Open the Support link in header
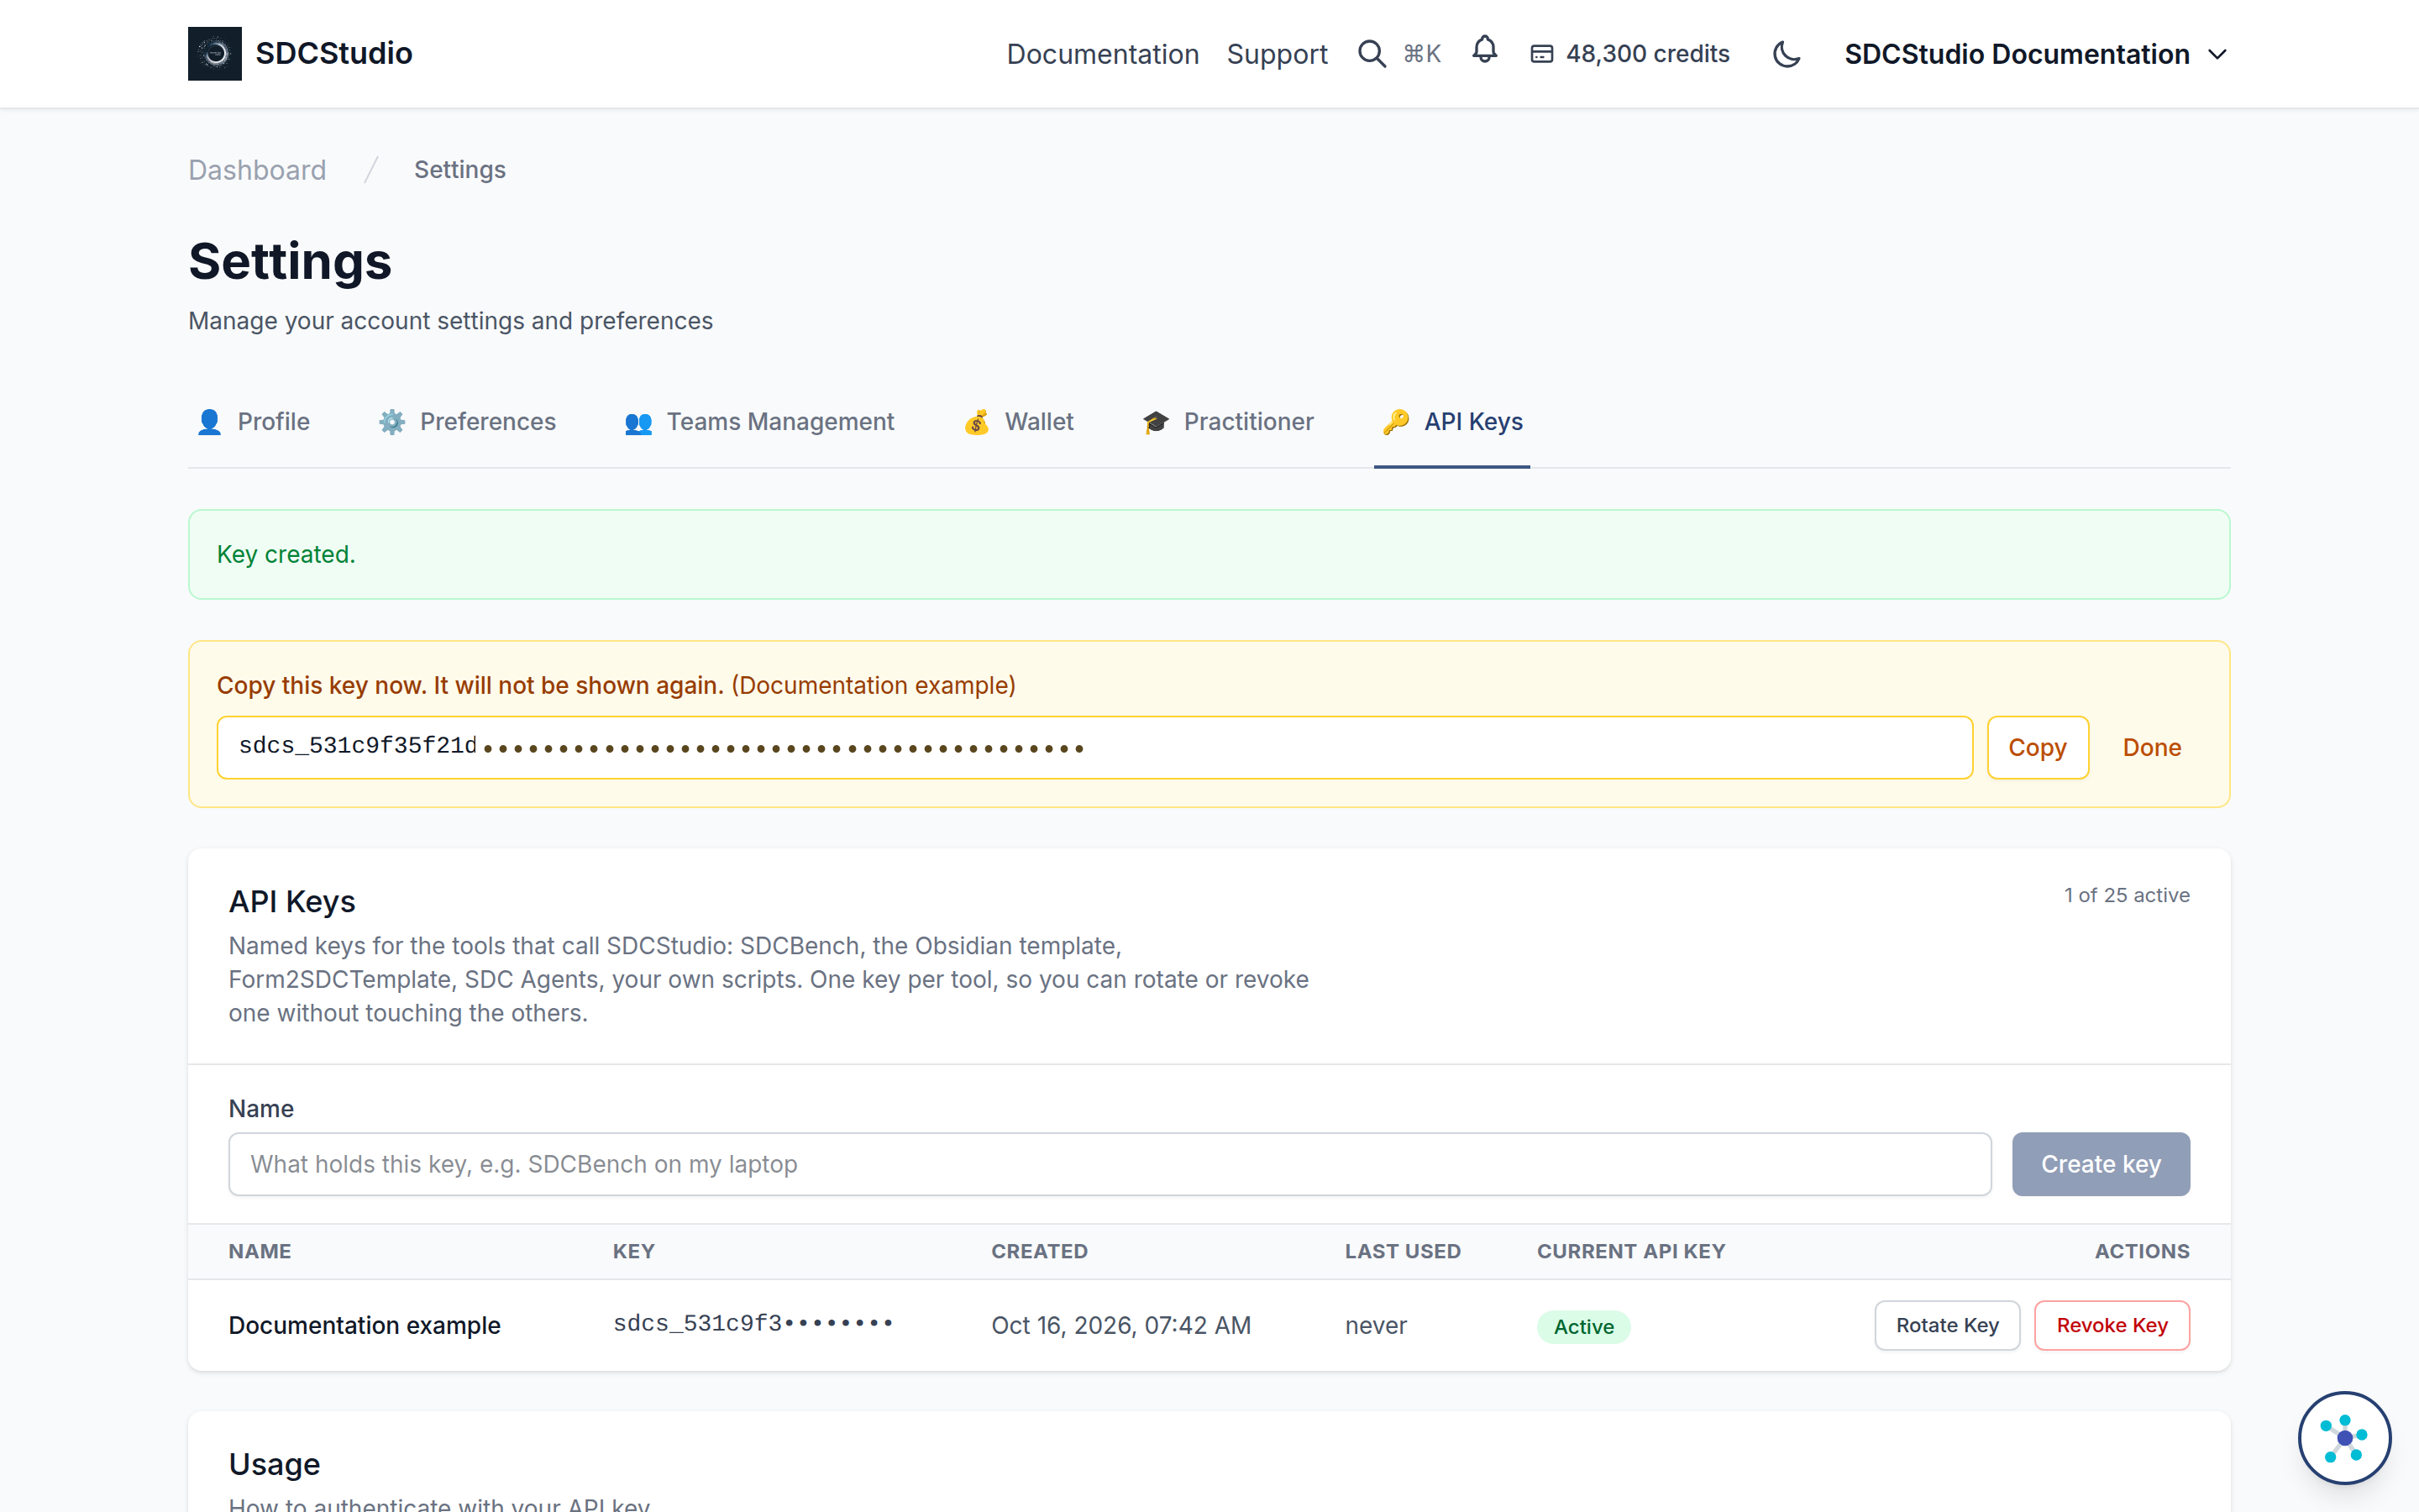 1277,54
